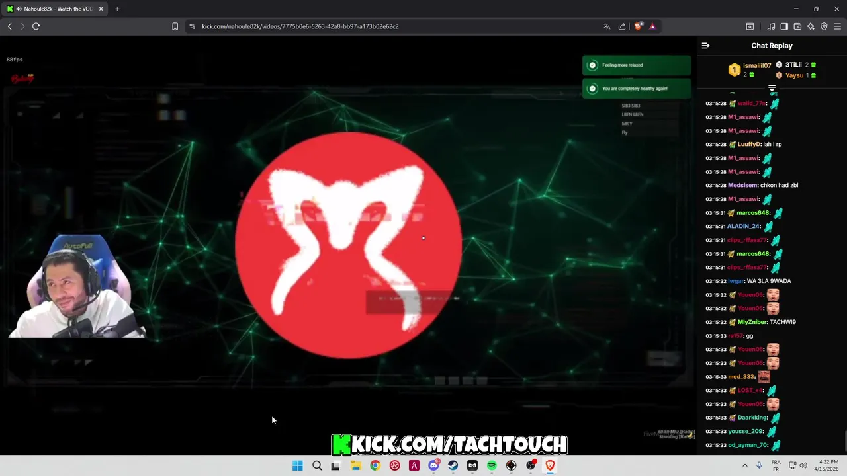This screenshot has height=476, width=847.
Task: Open Brave Rewards triangle icon
Action: point(652,26)
